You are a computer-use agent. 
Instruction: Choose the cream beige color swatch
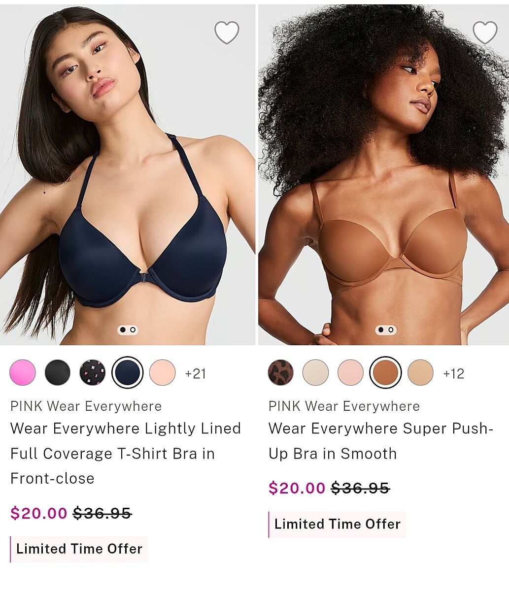316,372
